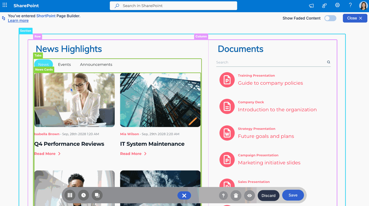Open the user profile avatar

pos(363,5)
